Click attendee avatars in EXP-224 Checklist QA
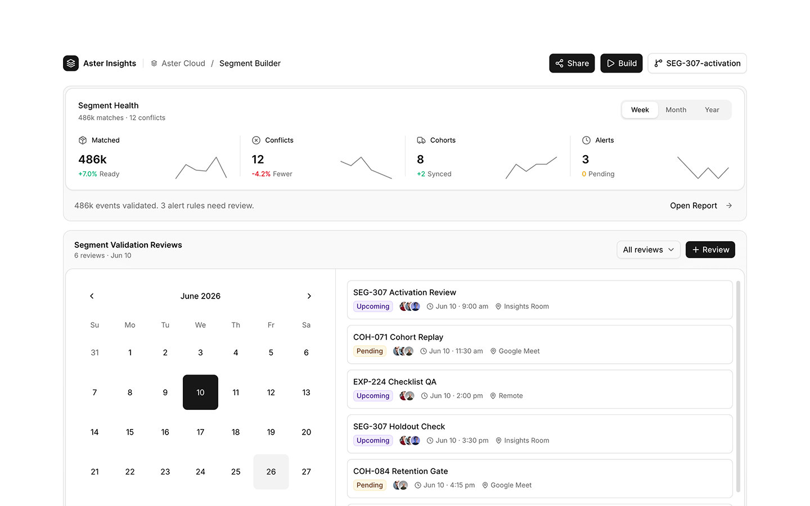 [x=407, y=396]
